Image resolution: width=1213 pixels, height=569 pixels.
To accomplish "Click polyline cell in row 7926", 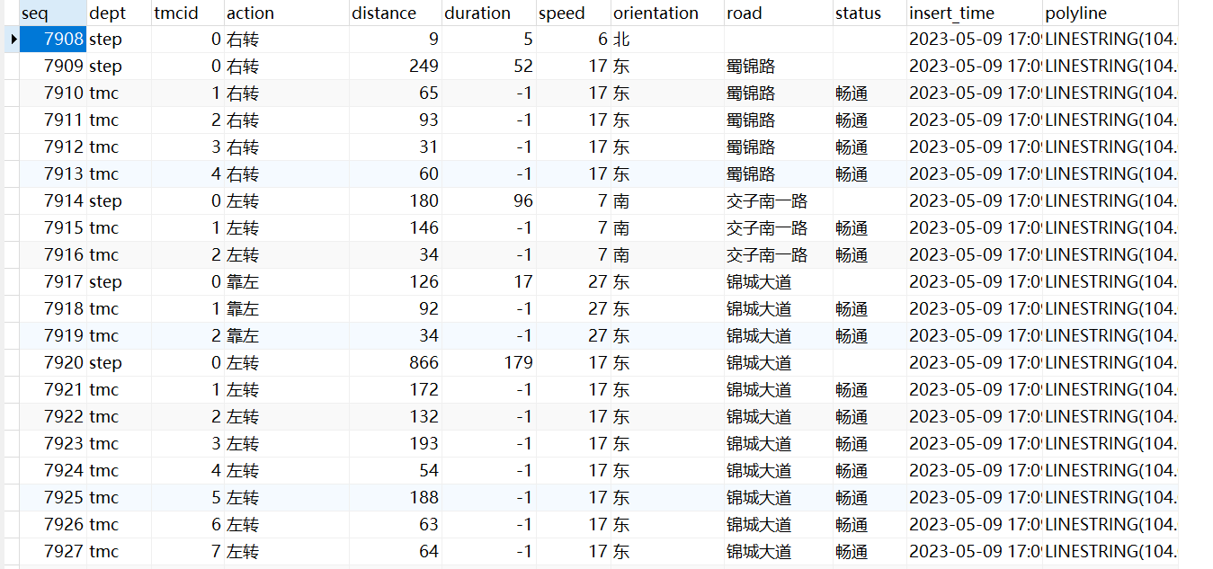I will [1110, 525].
